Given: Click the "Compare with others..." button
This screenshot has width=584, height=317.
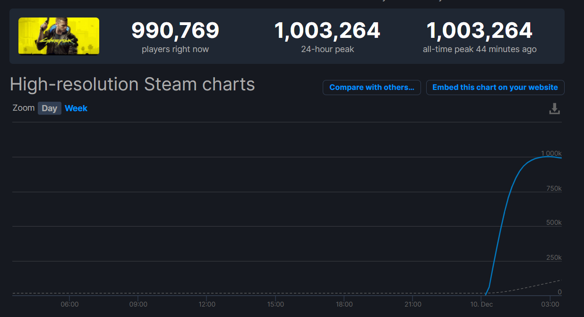Looking at the screenshot, I should pyautogui.click(x=371, y=88).
